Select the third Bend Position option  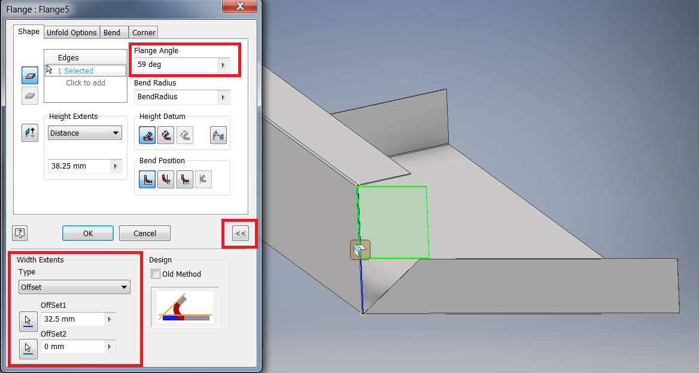click(184, 179)
